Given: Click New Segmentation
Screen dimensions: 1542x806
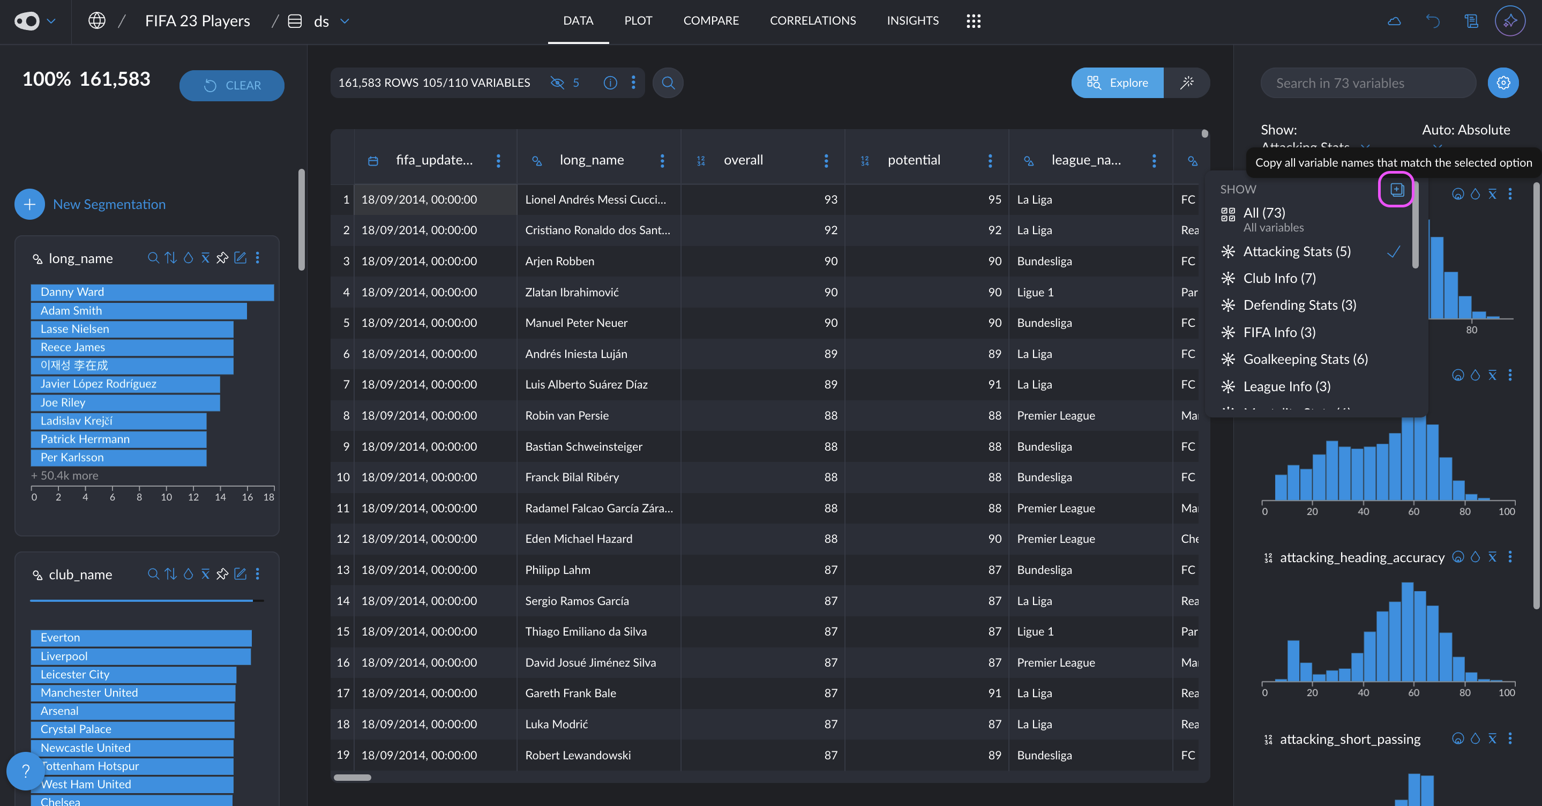Looking at the screenshot, I should tap(90, 204).
